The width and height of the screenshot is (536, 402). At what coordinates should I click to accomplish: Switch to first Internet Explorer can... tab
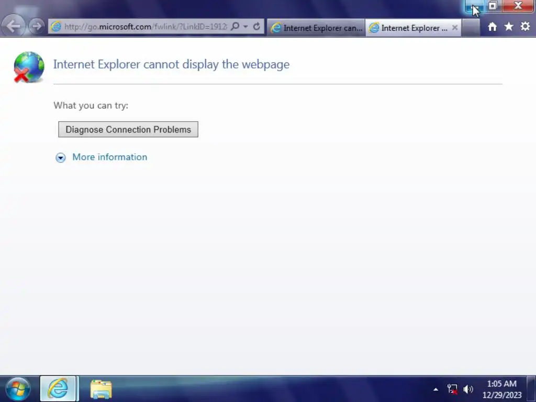316,28
